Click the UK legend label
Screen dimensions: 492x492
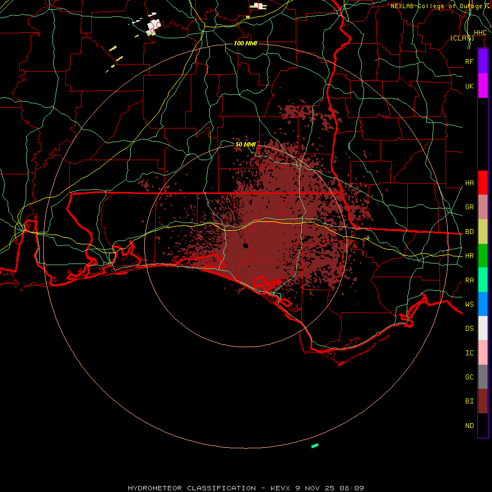469,86
